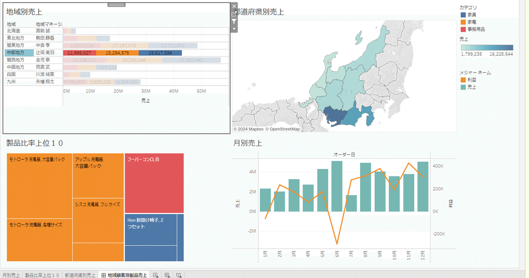
Task: Click the 1月 axis label
Action: click(265, 254)
